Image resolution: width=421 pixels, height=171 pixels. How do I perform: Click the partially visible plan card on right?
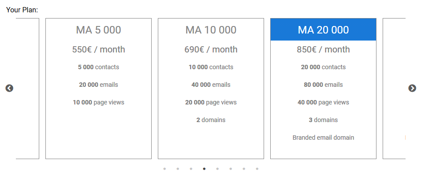[394, 89]
